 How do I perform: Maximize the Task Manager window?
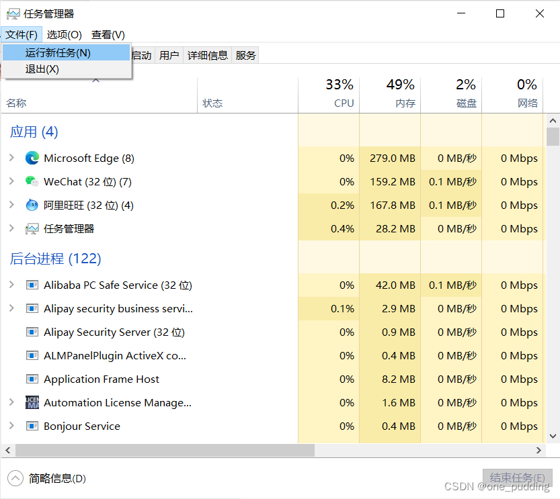coord(500,13)
